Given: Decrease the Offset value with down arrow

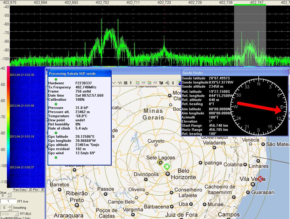Looking at the screenshot, I should [9, 196].
